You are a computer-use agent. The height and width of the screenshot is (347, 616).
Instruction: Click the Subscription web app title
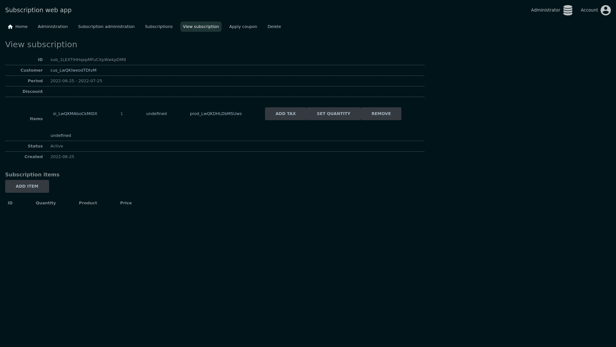click(x=38, y=10)
